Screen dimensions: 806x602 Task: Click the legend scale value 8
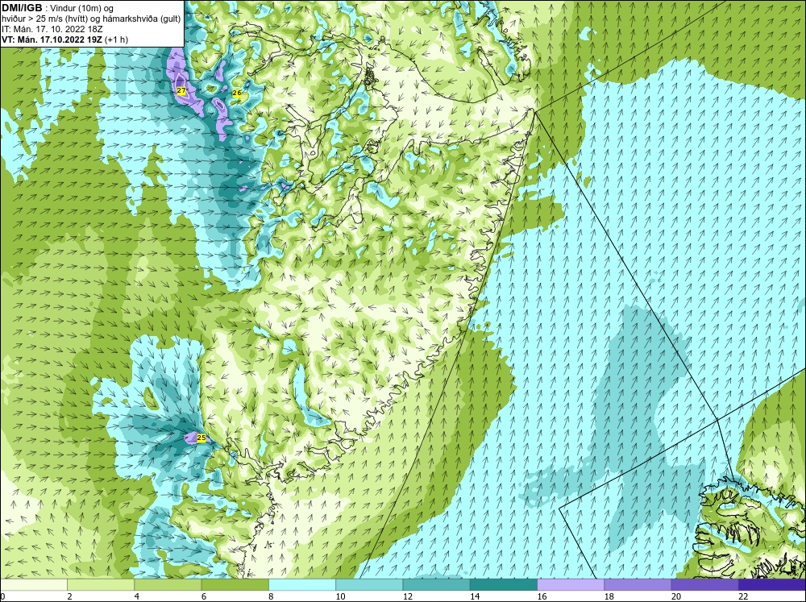[271, 596]
